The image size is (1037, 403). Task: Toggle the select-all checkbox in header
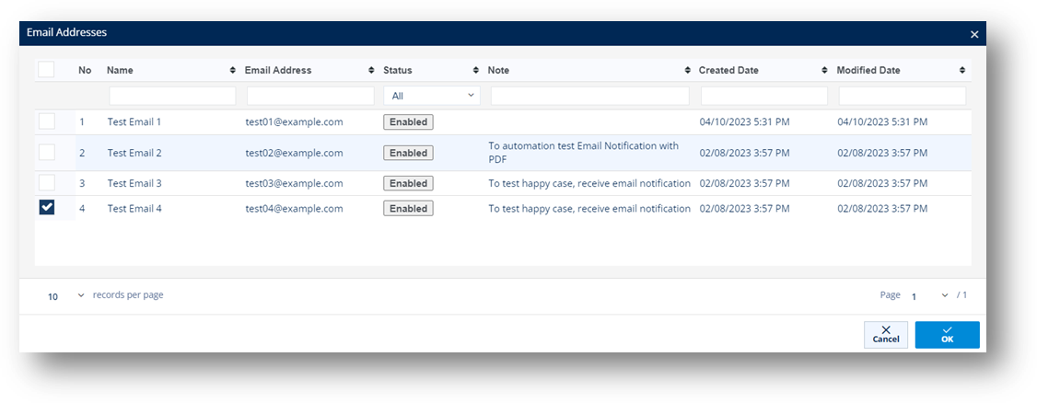click(x=47, y=70)
